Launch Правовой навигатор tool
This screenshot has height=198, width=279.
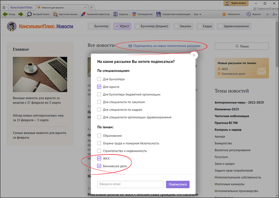click(83, 14)
